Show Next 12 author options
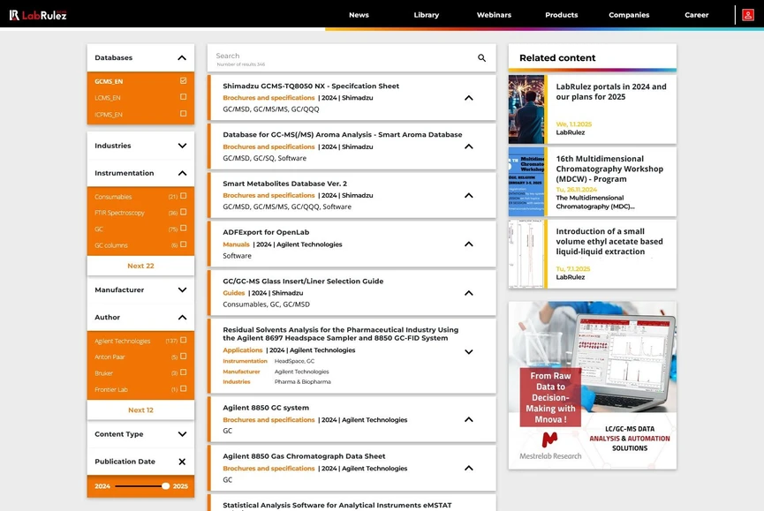The image size is (764, 511). 140,410
